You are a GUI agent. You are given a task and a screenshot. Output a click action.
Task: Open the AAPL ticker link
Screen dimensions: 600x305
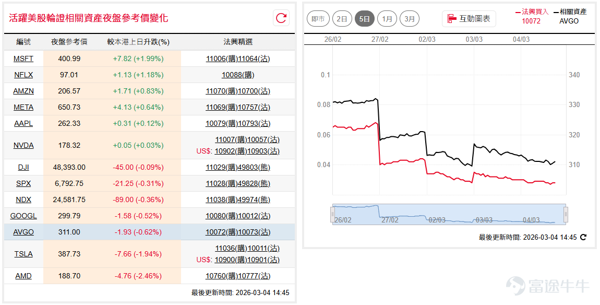point(23,123)
